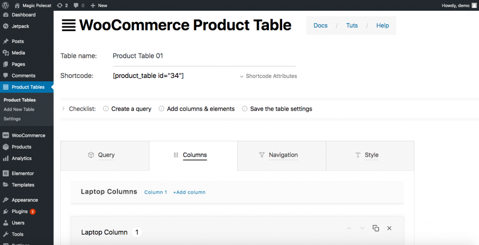Open Product Tables Settings submenu
The width and height of the screenshot is (479, 245).
click(x=12, y=119)
